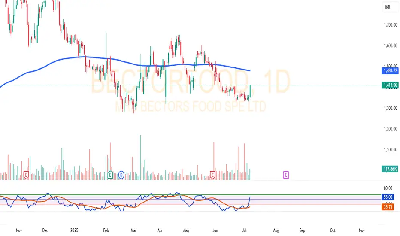Select the 1,481.72 moving average price label
Image resolution: width=400 pixels, height=236 pixels.
point(390,70)
